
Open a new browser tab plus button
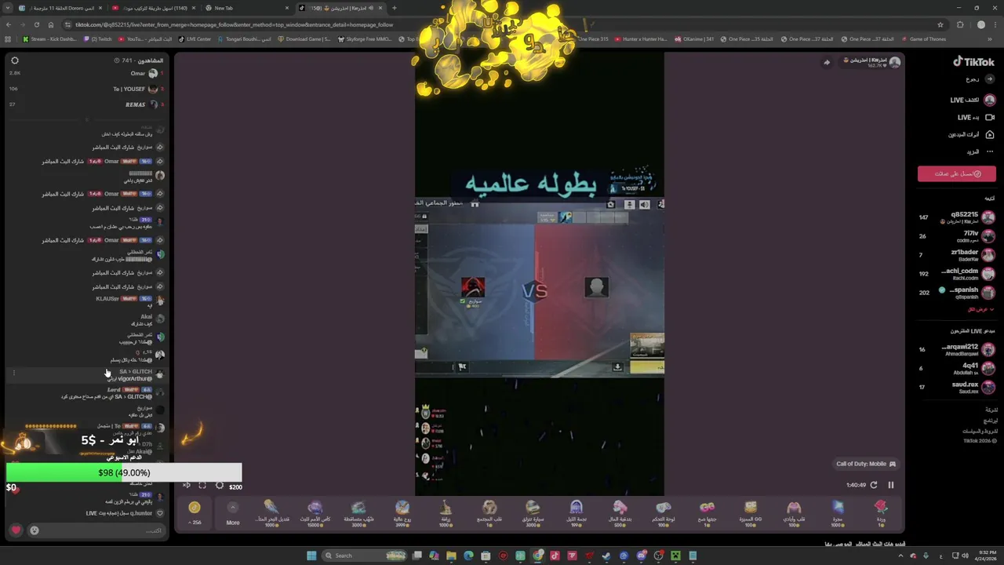[395, 8]
